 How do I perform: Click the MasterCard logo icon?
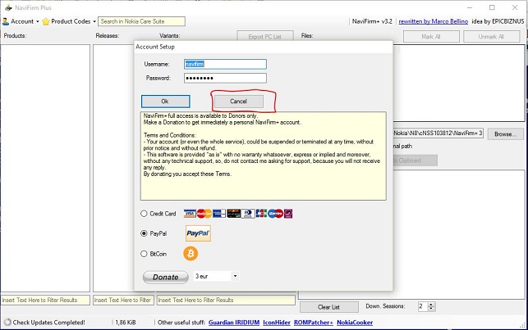click(203, 214)
